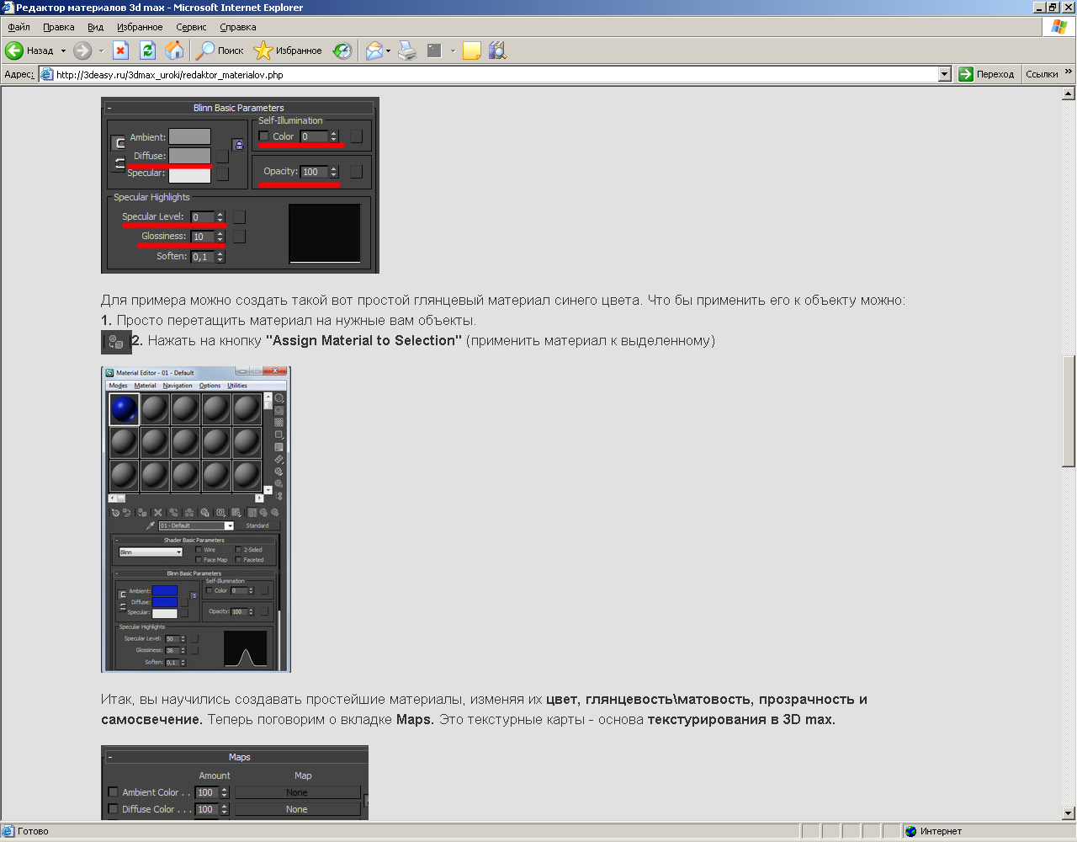Click the History icon in toolbar
The width and height of the screenshot is (1077, 842).
342,51
